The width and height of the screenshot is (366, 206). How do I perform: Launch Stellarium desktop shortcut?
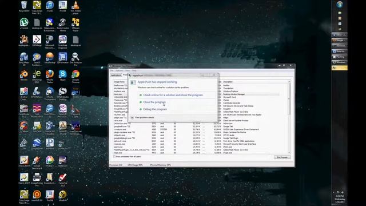(x=62, y=161)
